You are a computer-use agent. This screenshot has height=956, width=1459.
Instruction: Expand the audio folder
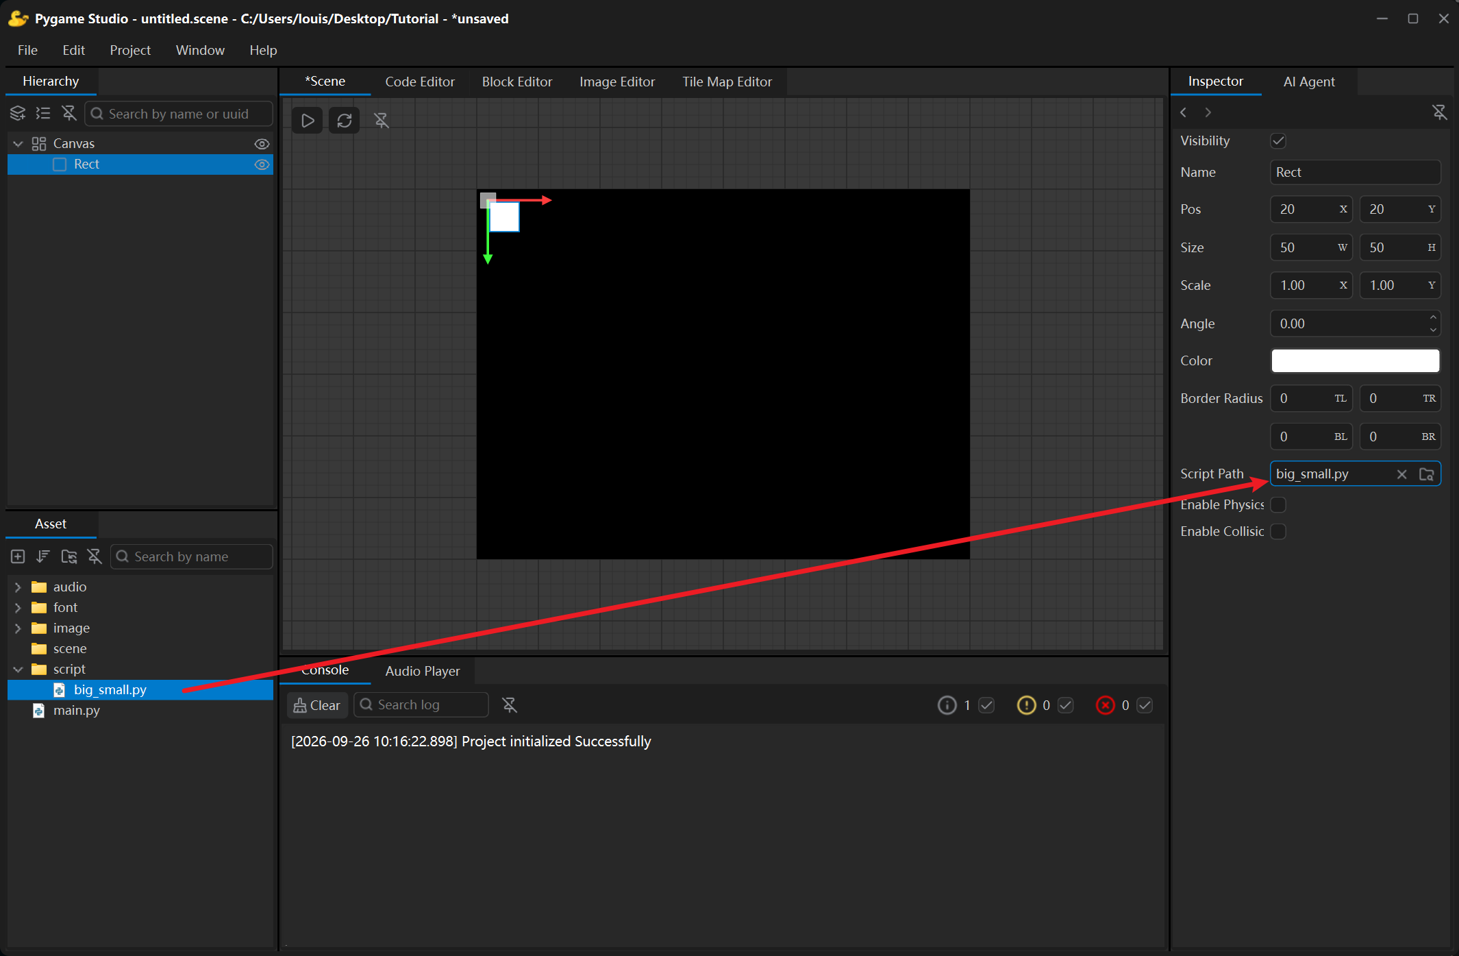(18, 587)
